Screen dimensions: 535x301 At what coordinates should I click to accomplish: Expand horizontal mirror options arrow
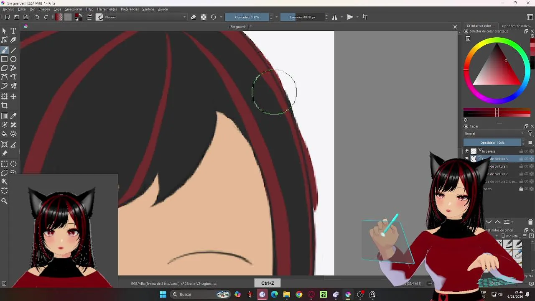[342, 17]
